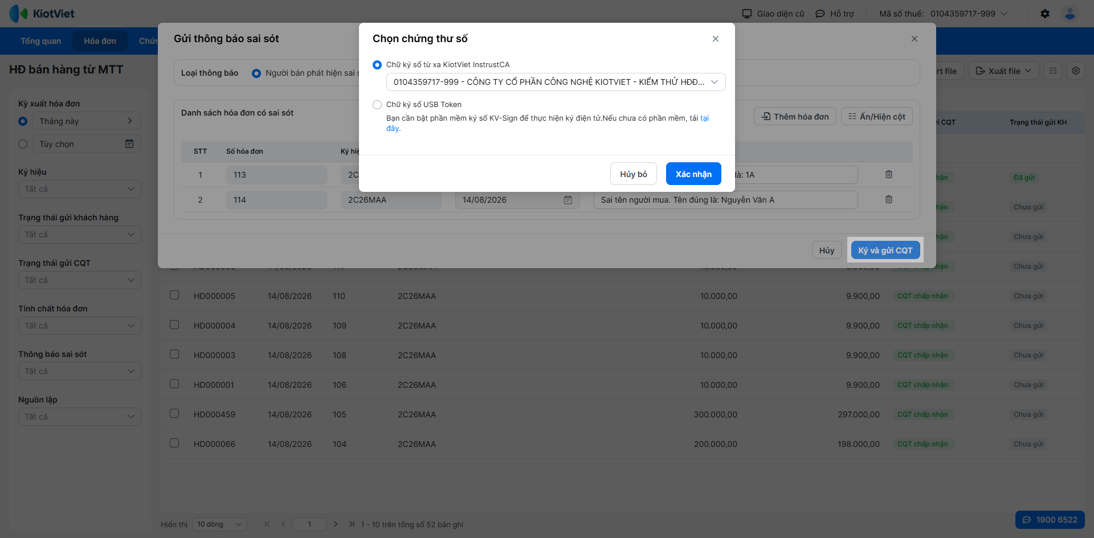This screenshot has height=538, width=1094.
Task: Tick checkbox for invoice HD000001
Action: click(x=174, y=384)
